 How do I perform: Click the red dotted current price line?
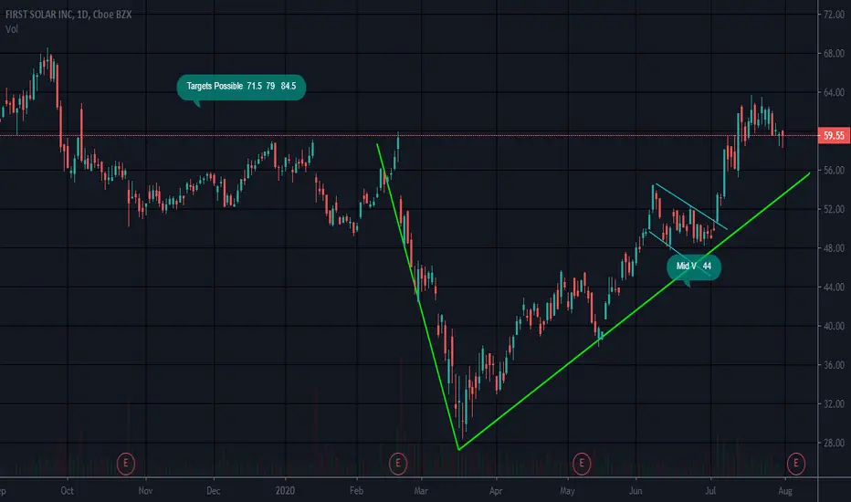(x=408, y=135)
